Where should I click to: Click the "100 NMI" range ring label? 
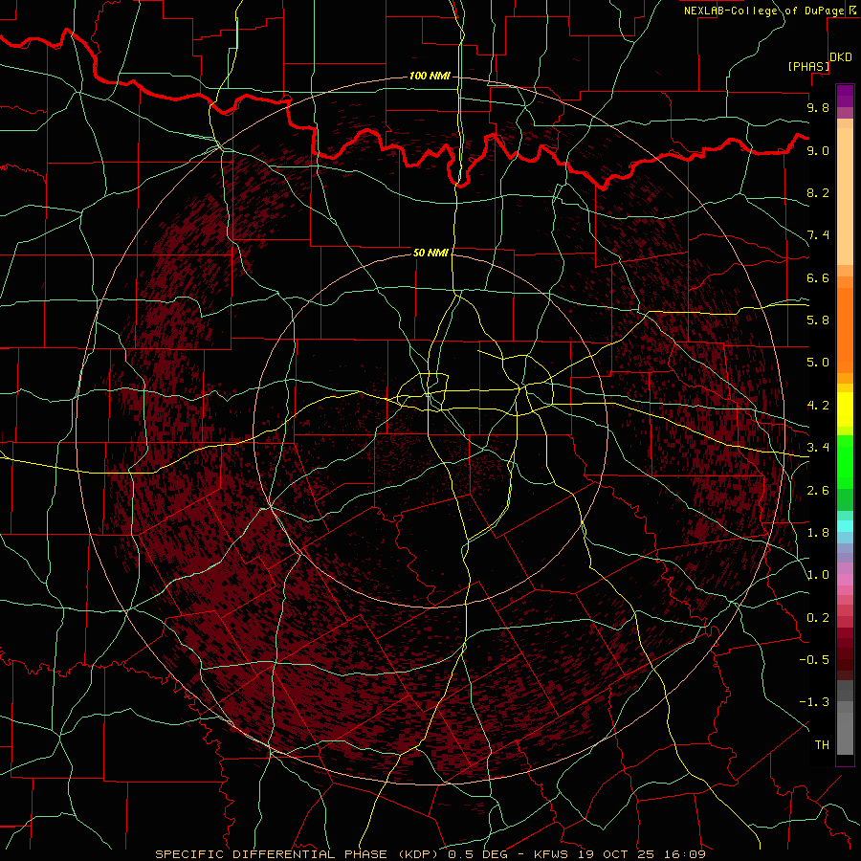pos(430,76)
